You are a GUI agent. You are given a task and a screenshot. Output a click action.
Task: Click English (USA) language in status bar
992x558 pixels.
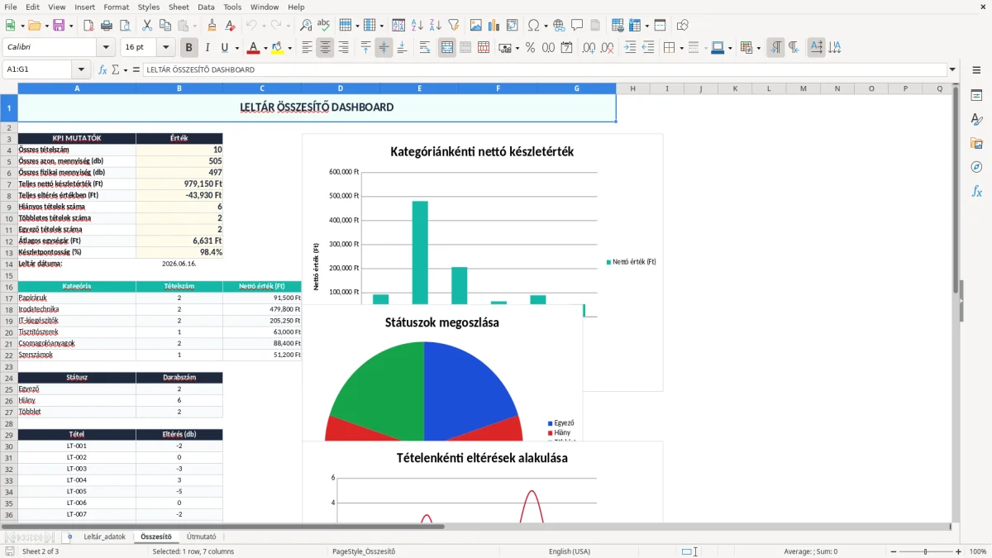pos(570,551)
